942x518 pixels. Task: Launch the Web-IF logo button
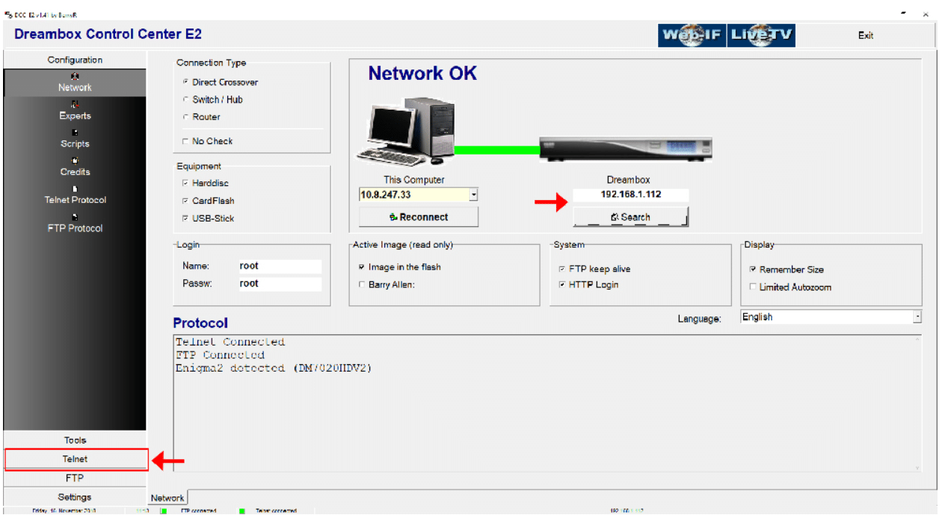click(692, 35)
